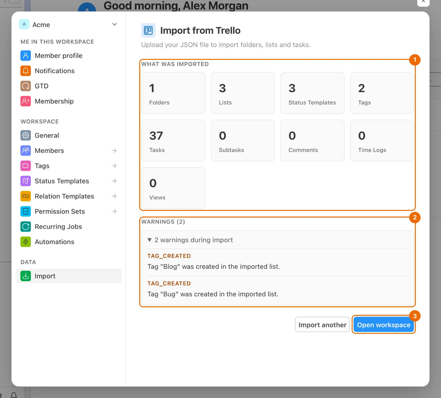This screenshot has width=441, height=398.
Task: Click the 1 Folders card
Action: pos(173,93)
